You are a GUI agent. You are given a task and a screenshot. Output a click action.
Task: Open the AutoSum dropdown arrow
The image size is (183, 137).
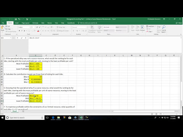pyautogui.click(x=156, y=26)
